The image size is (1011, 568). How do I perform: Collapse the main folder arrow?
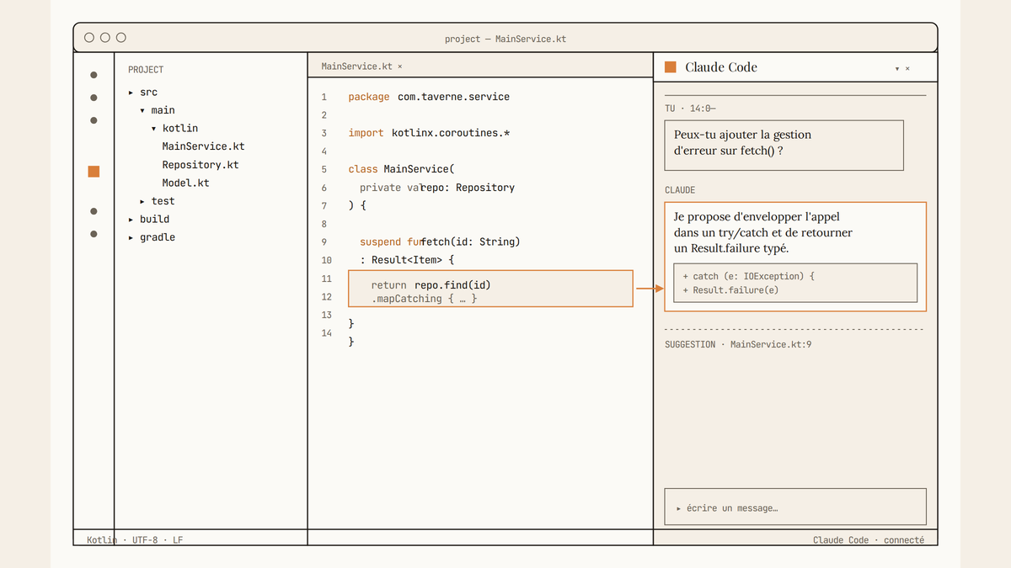coord(142,110)
